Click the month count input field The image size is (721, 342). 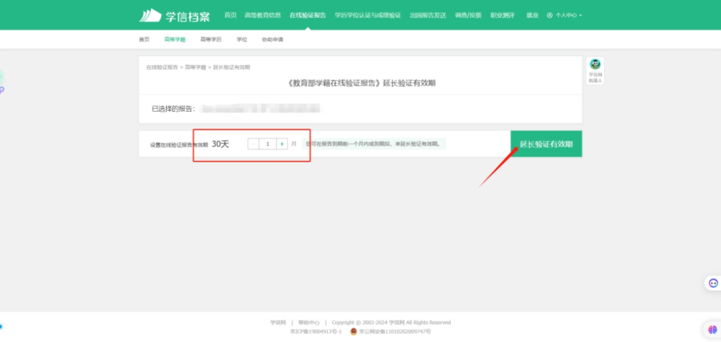pos(268,144)
